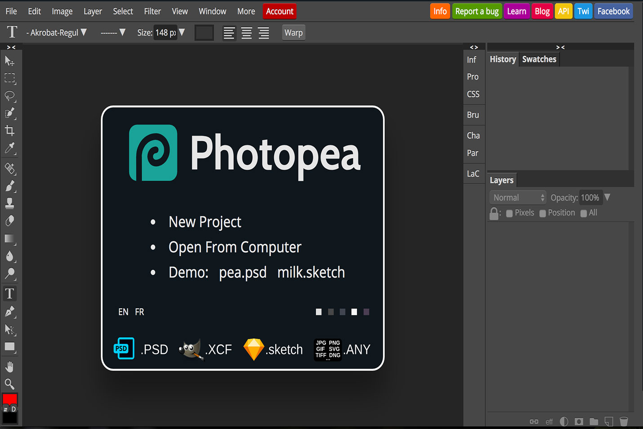Click the link layers icon
643x429 pixels.
point(534,421)
